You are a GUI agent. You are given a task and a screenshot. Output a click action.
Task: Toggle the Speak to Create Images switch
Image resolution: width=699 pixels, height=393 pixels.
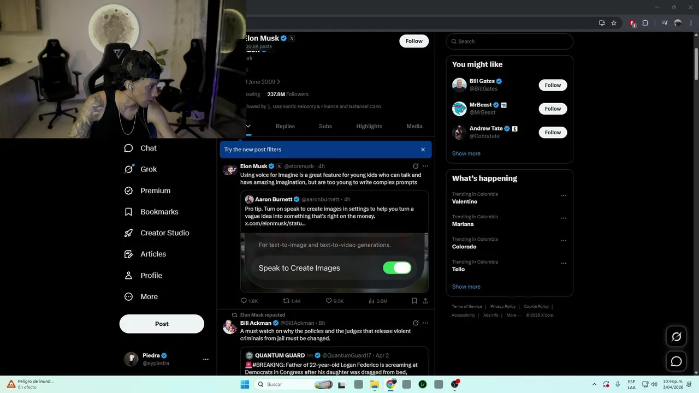click(x=397, y=268)
